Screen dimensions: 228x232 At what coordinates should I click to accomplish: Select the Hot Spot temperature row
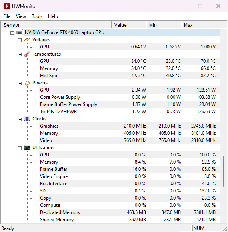[130, 76]
